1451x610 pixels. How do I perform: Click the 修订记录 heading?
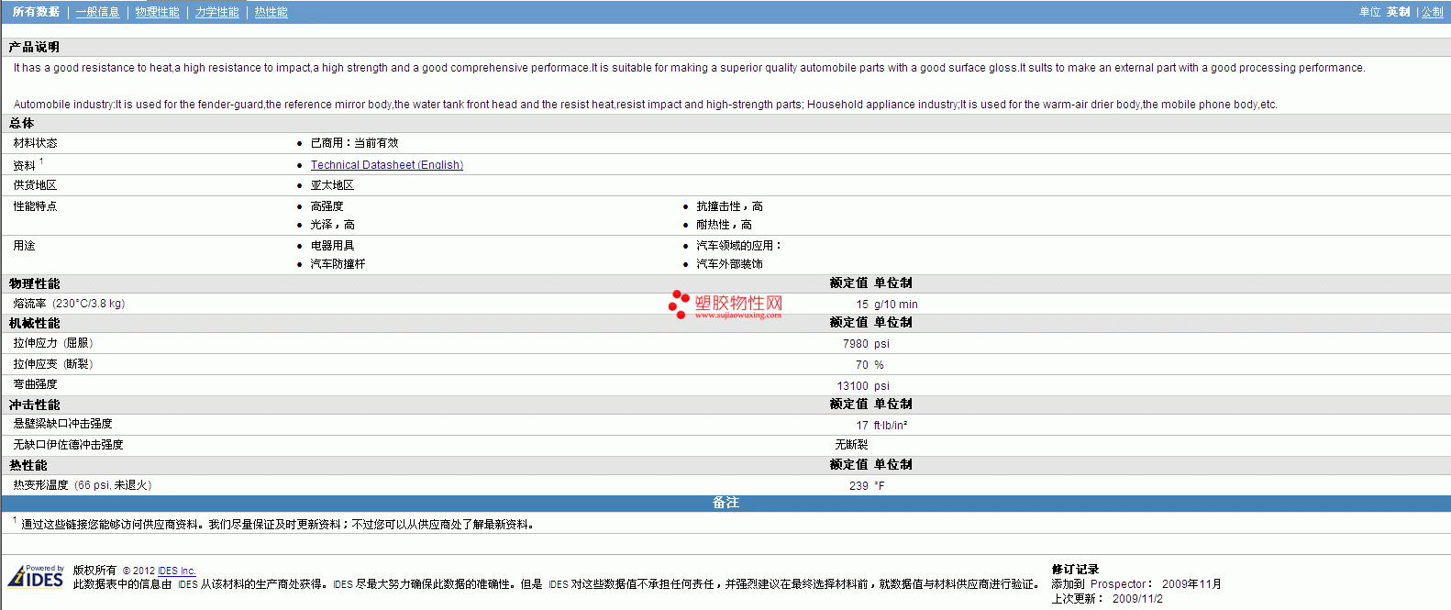point(1075,570)
